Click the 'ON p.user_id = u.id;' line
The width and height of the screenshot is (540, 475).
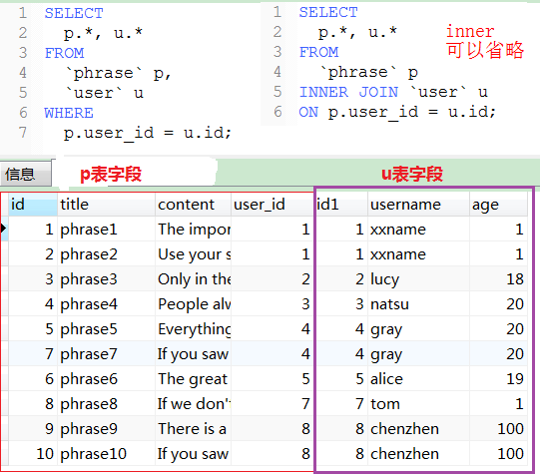(397, 112)
